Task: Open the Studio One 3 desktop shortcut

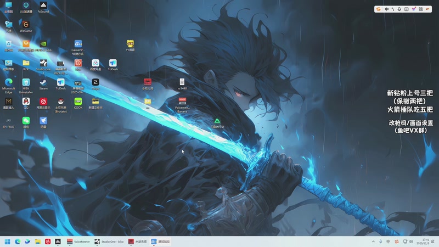Action: pos(43,66)
